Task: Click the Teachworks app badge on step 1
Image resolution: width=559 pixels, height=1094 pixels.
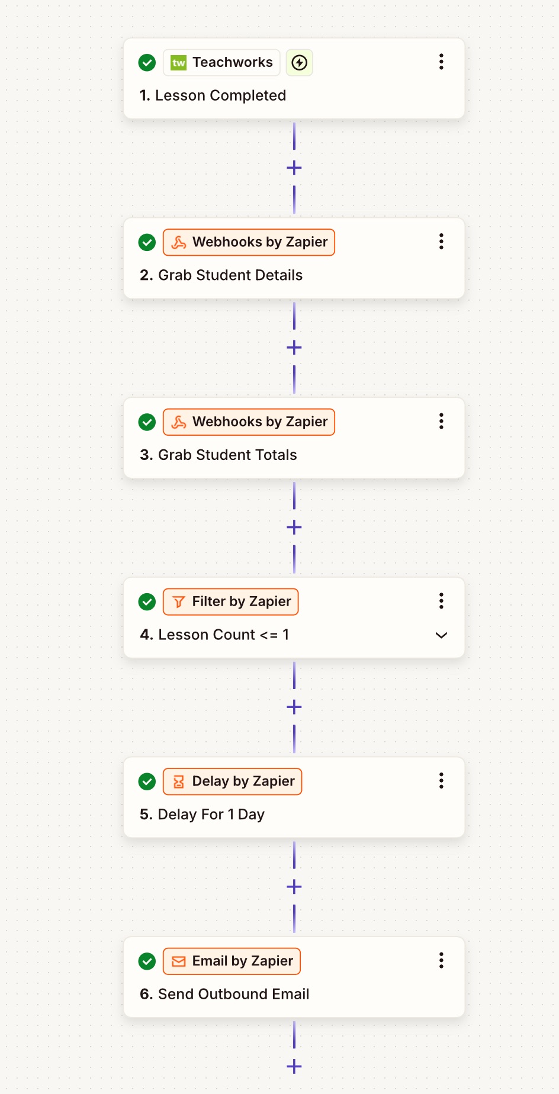Action: pos(221,63)
